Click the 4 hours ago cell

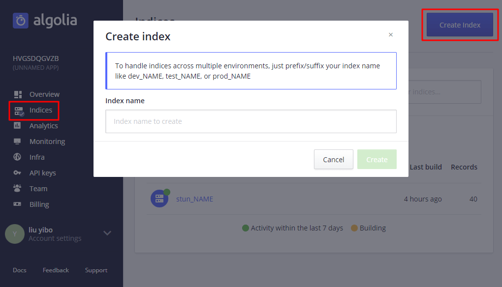pos(423,199)
